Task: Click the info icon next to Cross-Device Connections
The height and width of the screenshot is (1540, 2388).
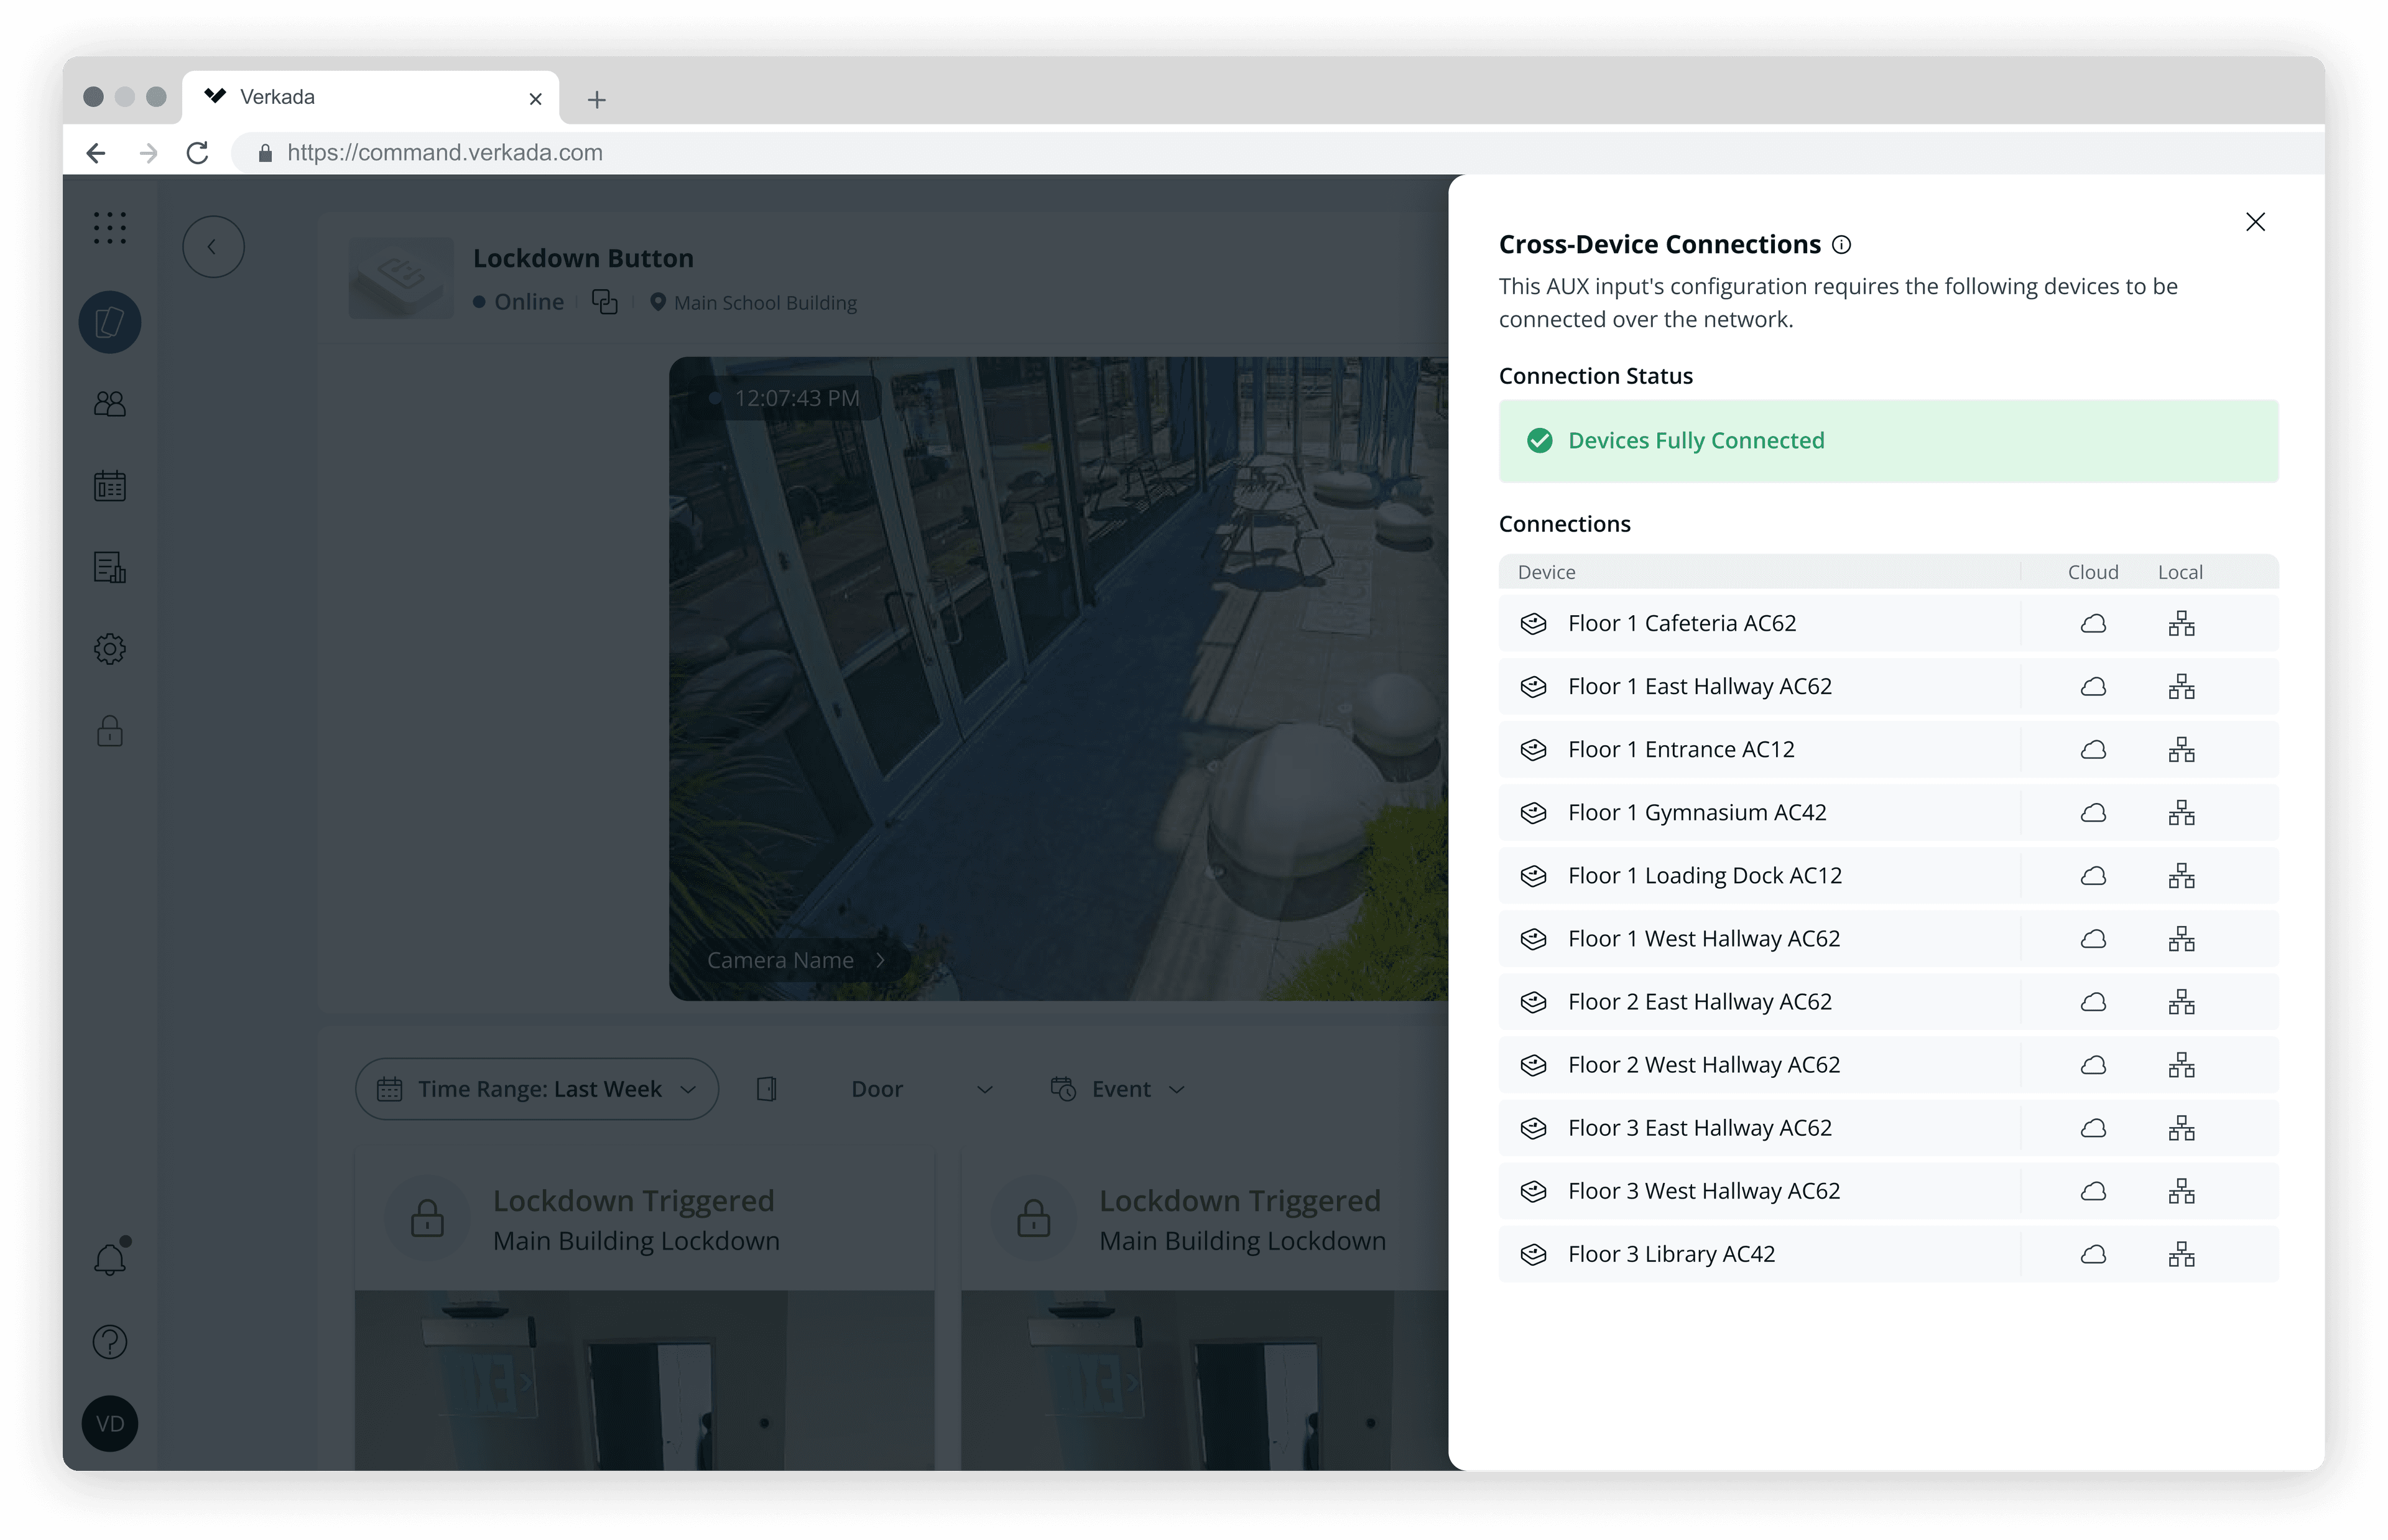Action: point(1842,244)
